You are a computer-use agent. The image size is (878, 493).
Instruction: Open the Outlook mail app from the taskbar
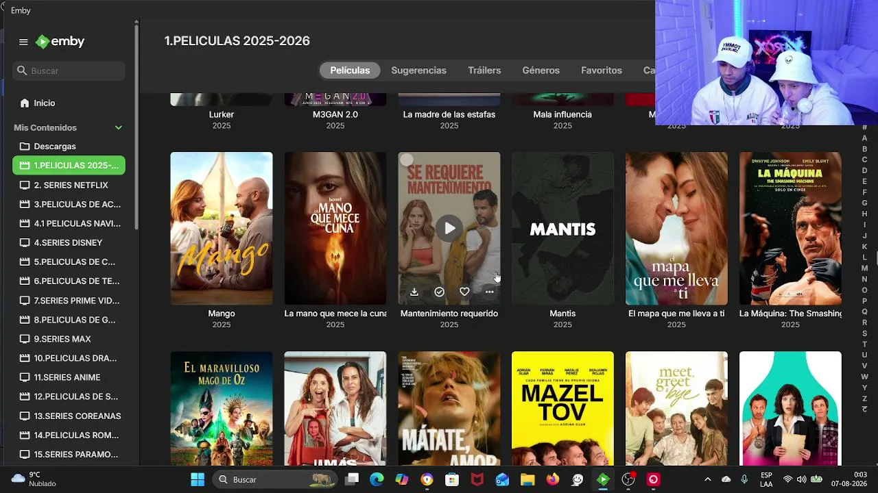pyautogui.click(x=502, y=479)
